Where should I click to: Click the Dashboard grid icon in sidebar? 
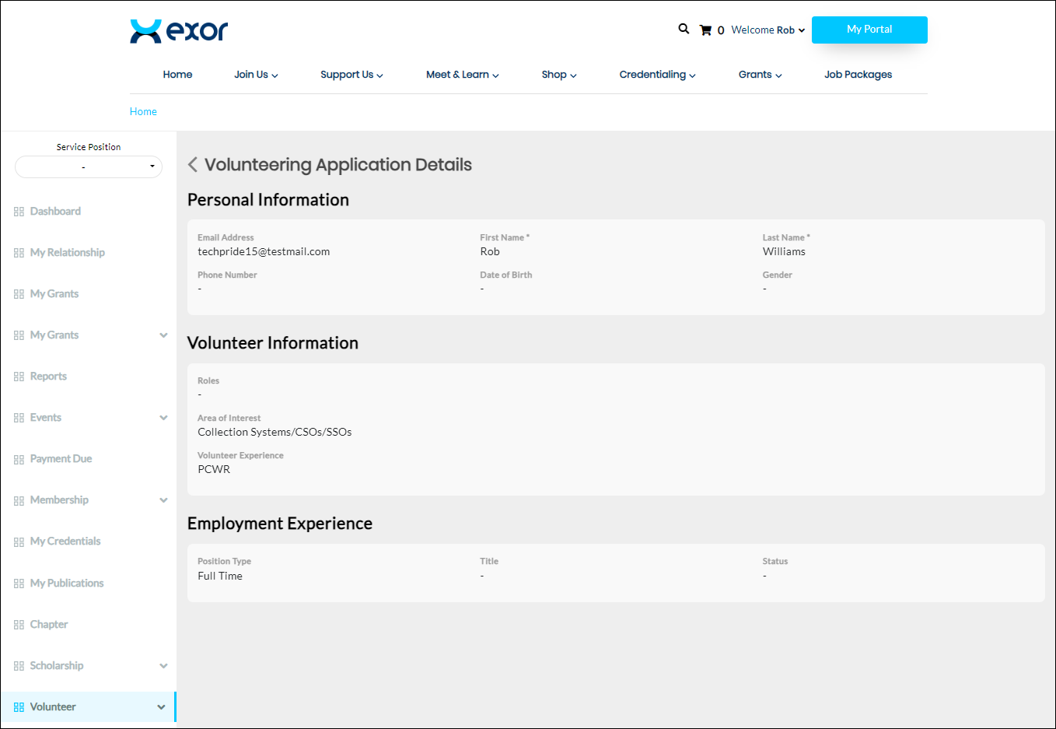tap(19, 212)
